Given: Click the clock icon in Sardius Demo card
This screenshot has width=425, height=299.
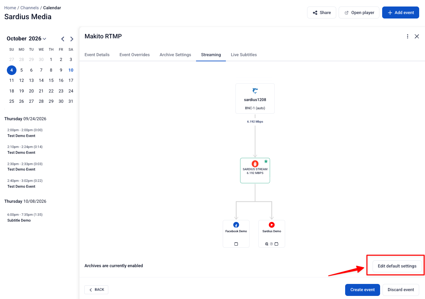Looking at the screenshot, I should (x=271, y=244).
